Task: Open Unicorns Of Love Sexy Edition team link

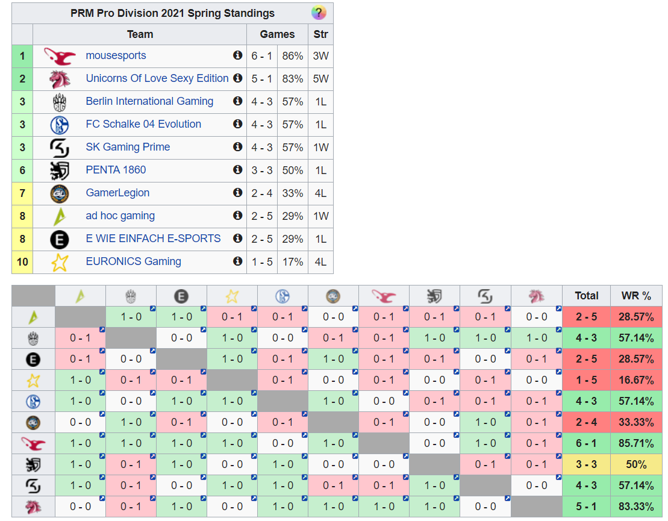Action: pyautogui.click(x=157, y=78)
